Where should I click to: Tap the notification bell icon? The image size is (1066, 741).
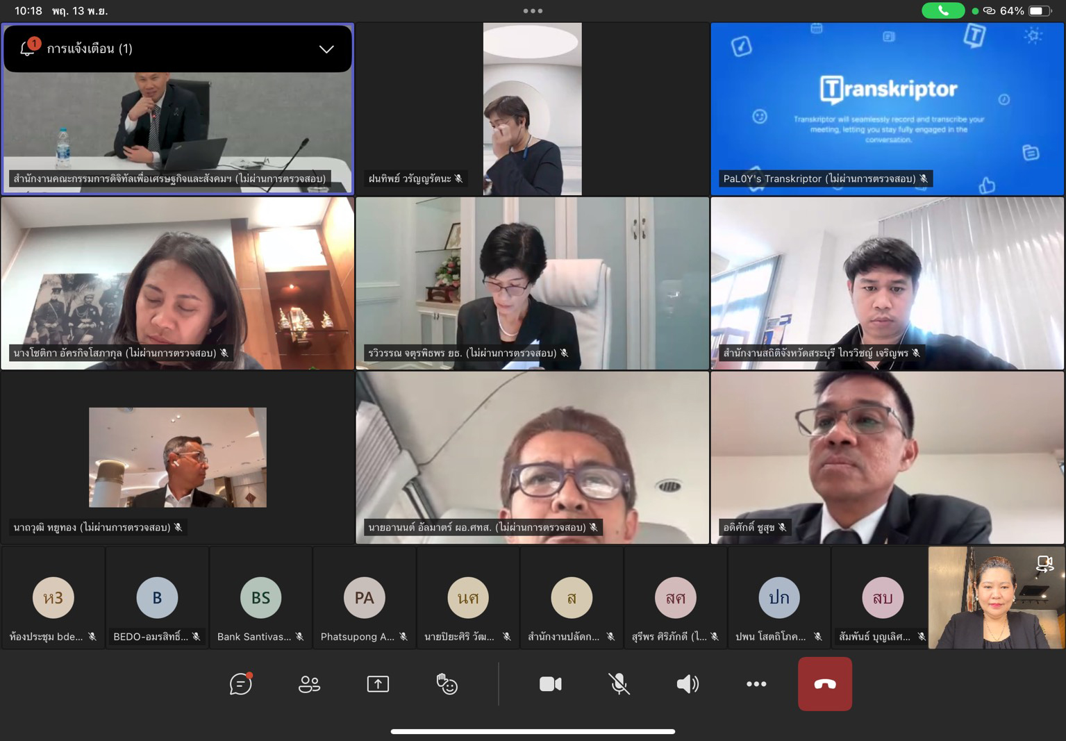click(x=28, y=48)
